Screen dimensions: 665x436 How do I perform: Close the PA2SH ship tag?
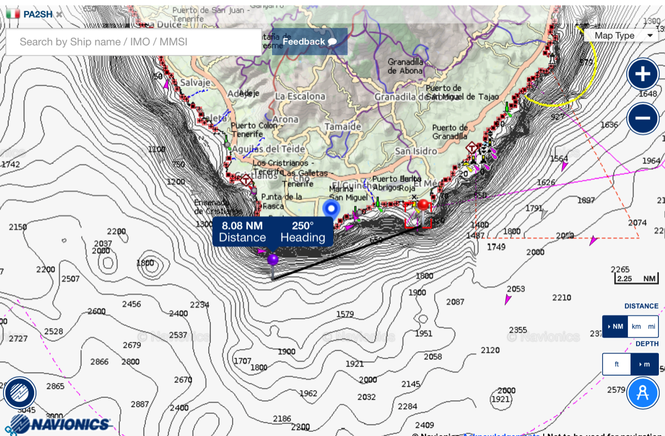(59, 14)
